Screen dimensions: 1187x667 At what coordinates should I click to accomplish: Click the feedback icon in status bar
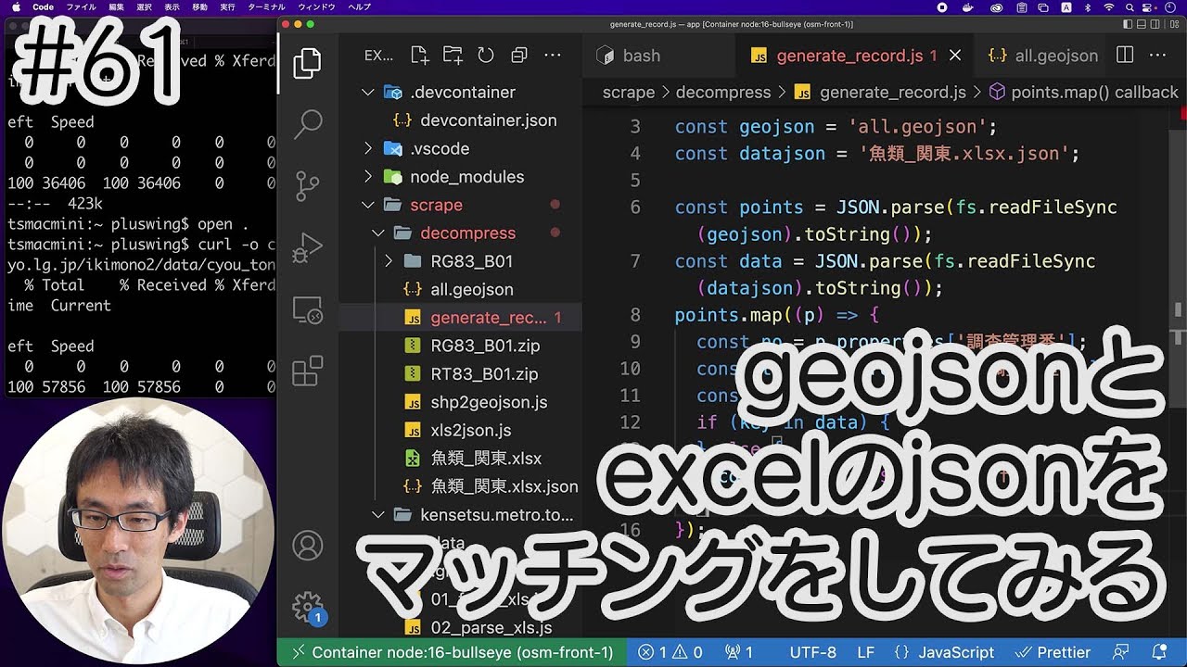click(1122, 652)
